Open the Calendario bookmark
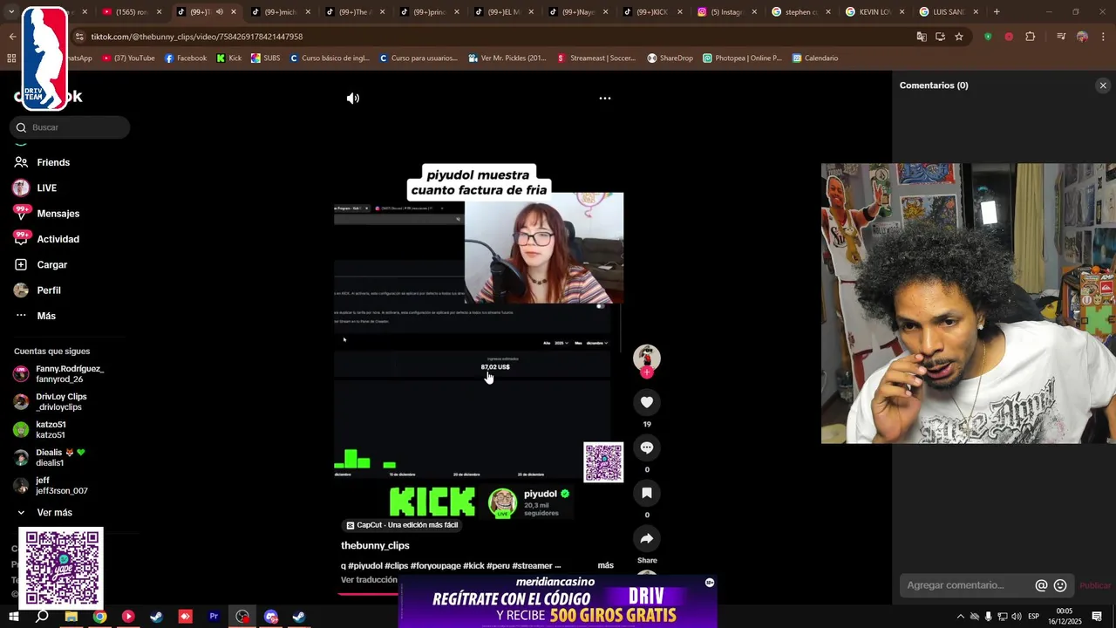Screen dimensions: 1116x628 [815, 58]
